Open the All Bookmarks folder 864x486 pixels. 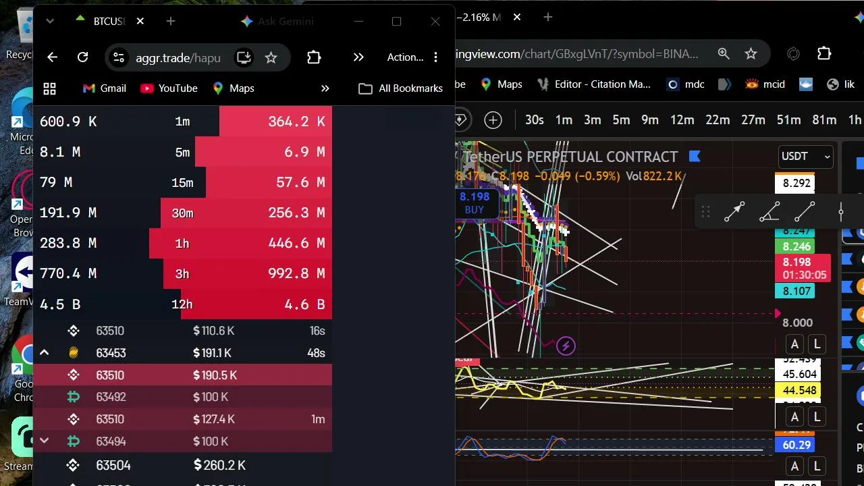tap(401, 88)
